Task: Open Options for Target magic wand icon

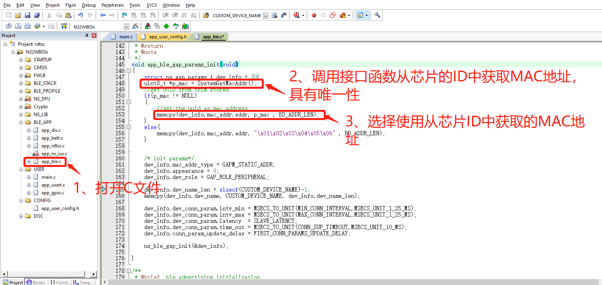Action: (x=135, y=26)
